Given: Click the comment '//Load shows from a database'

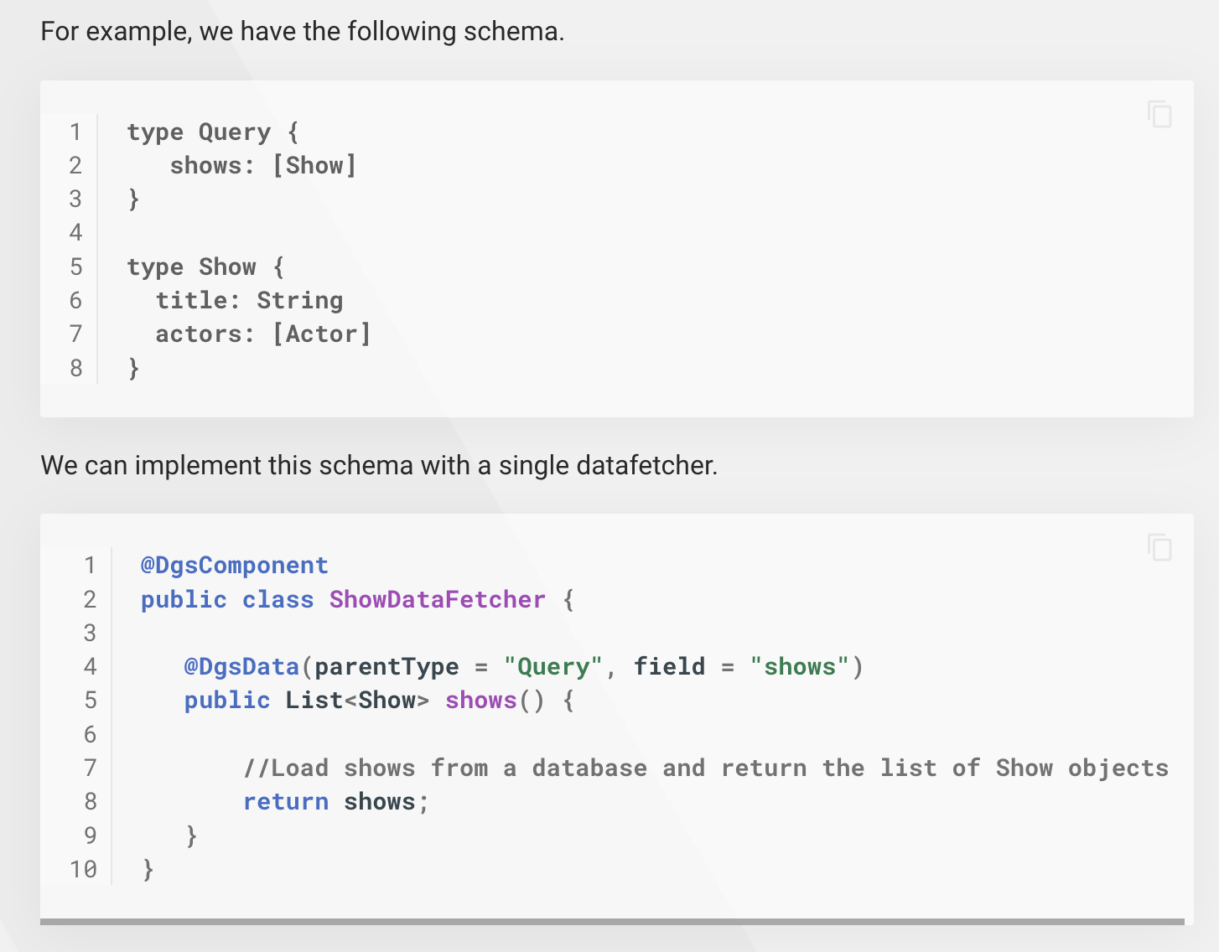Looking at the screenshot, I should (445, 768).
